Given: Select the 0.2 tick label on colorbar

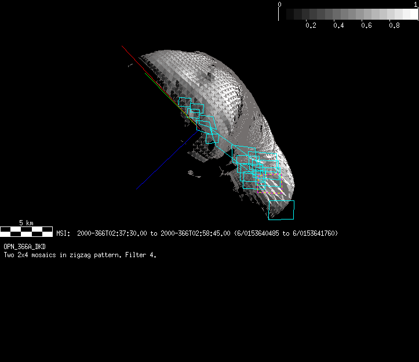Looking at the screenshot, I should click(311, 25).
